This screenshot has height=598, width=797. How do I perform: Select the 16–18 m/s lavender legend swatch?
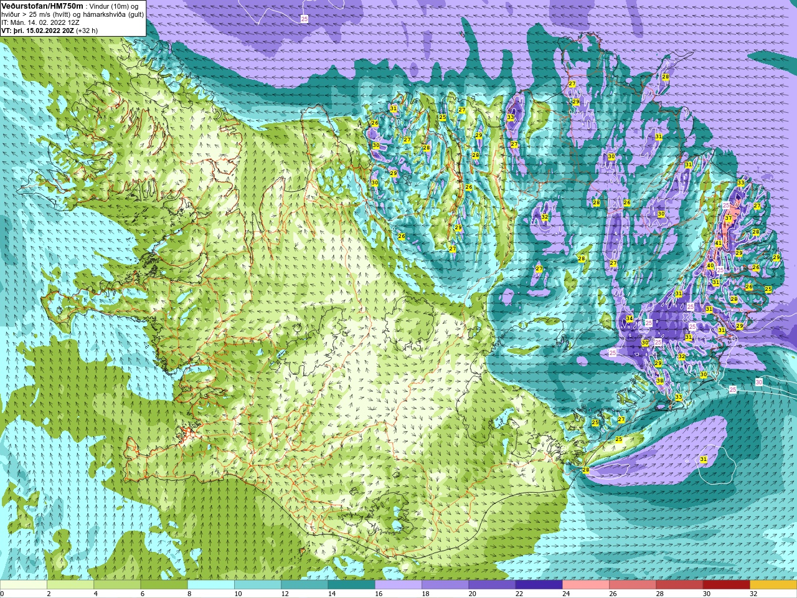tap(398, 585)
